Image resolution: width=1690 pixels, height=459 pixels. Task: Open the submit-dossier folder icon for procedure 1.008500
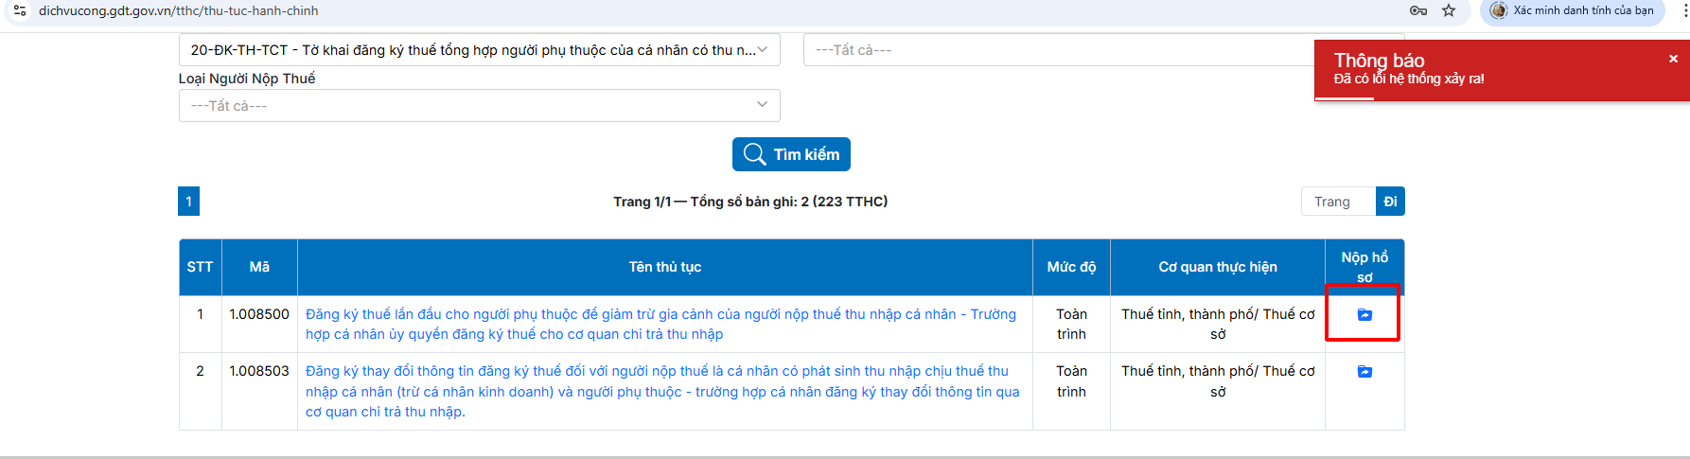click(x=1364, y=314)
